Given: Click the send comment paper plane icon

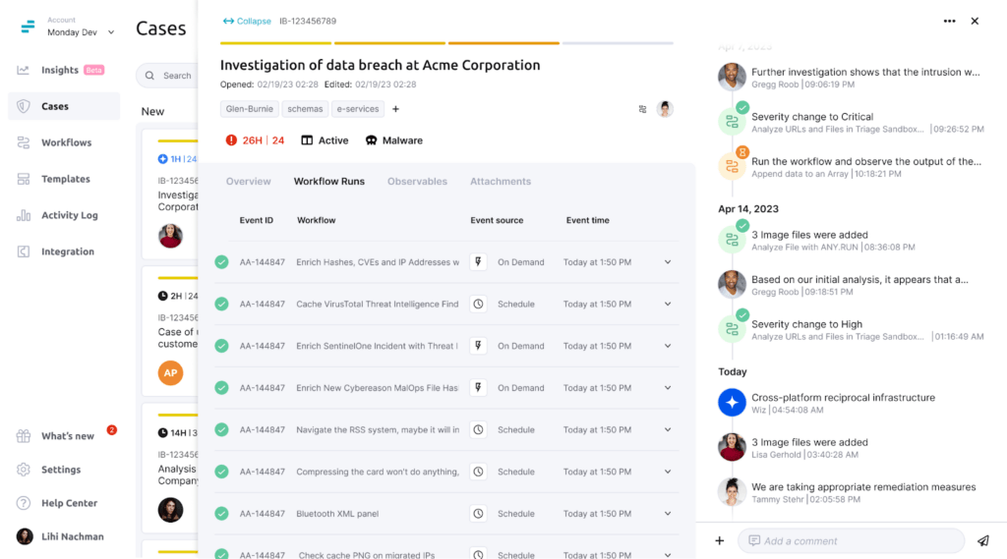Looking at the screenshot, I should click(x=982, y=540).
